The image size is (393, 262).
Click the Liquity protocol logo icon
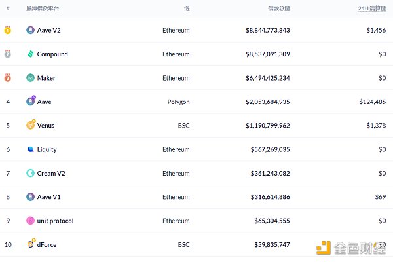(x=30, y=149)
